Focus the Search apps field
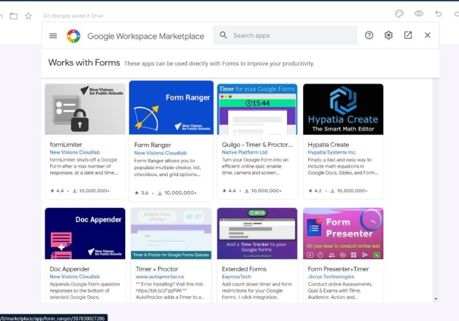Image resolution: width=459 pixels, height=321 pixels. tap(285, 35)
